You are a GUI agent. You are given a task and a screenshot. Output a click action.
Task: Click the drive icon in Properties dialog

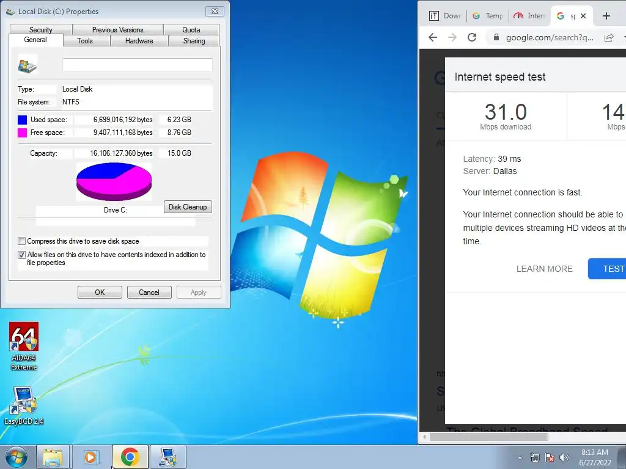coord(28,65)
